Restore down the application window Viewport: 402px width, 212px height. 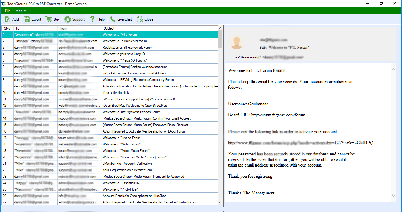381,4
